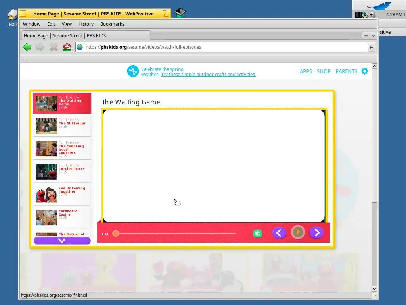Skip to next video with purple arrow
This screenshot has height=305, width=406.
click(316, 233)
